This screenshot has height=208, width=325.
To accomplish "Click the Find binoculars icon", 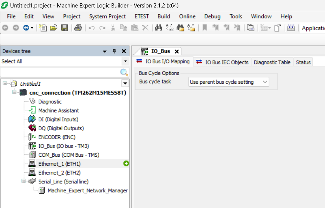I will pos(159,28).
